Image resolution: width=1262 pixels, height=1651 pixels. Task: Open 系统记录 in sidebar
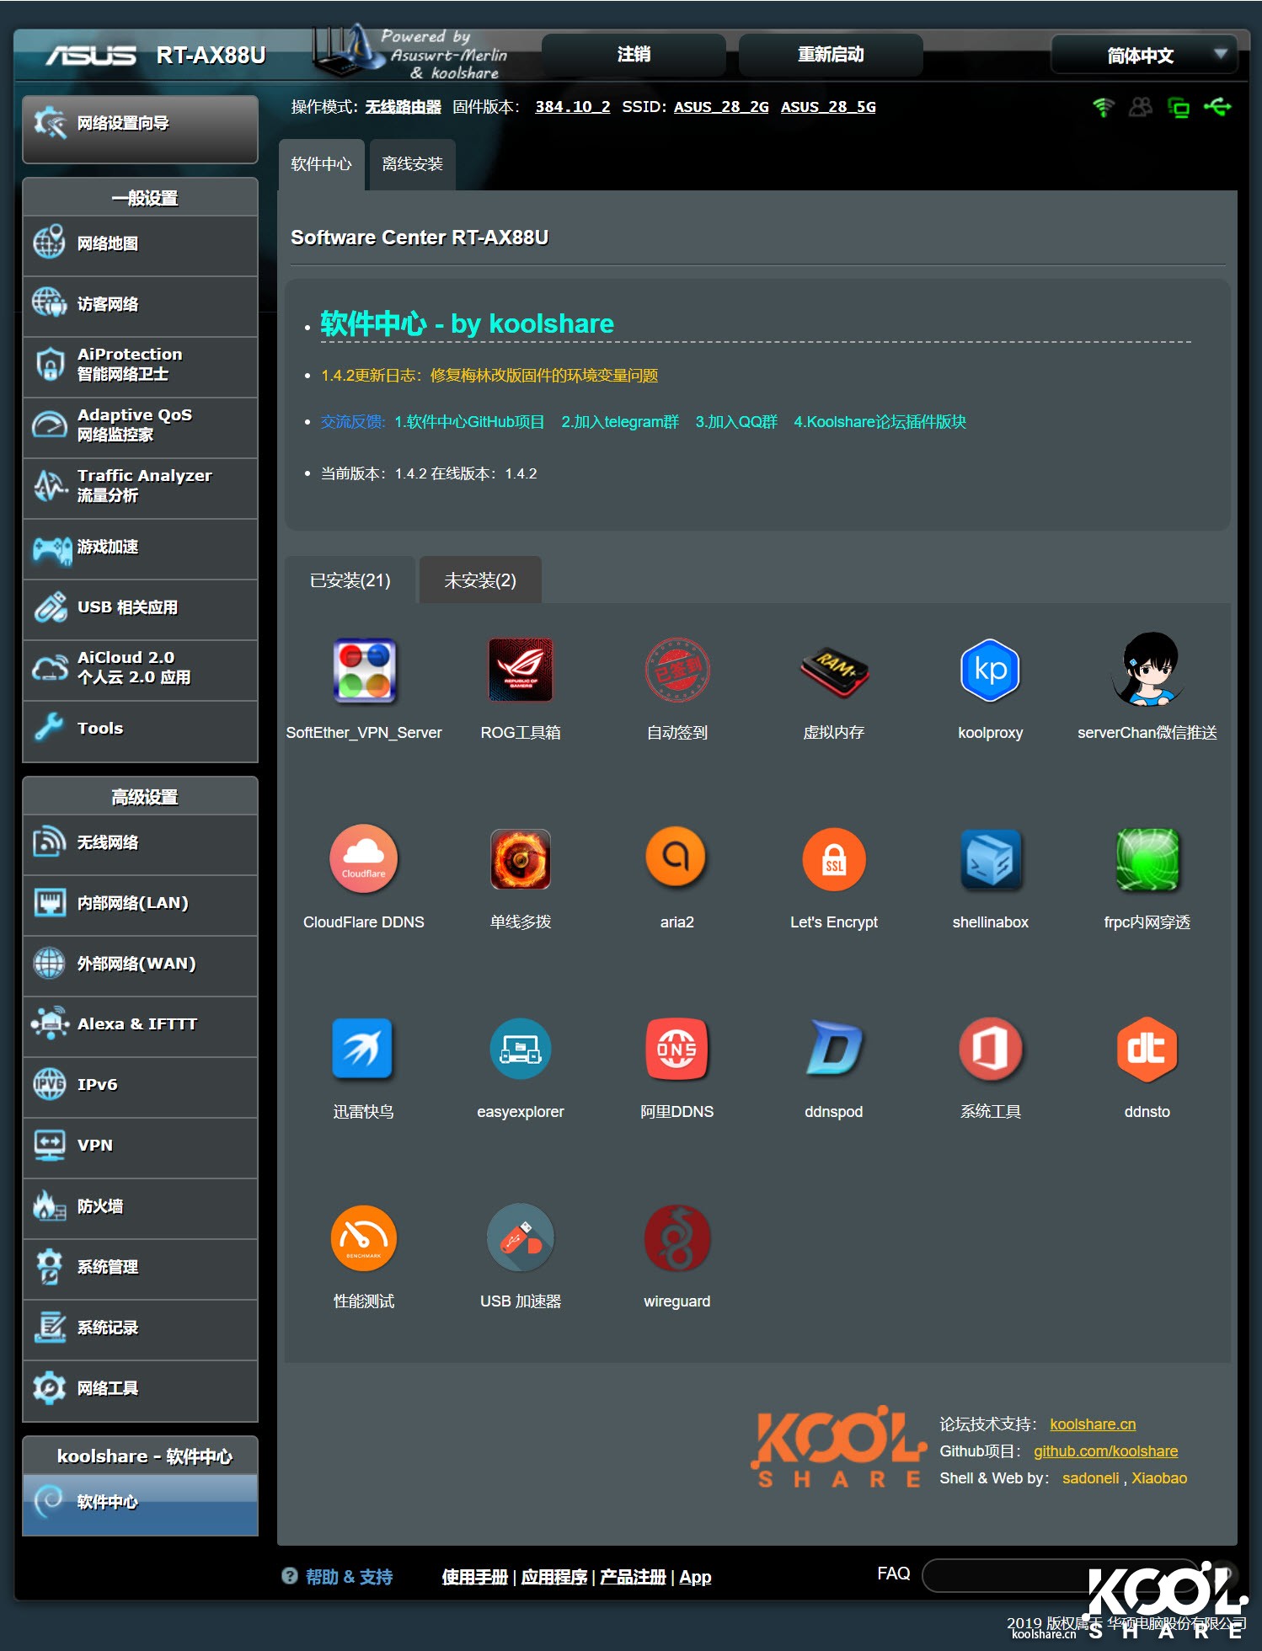tap(141, 1328)
